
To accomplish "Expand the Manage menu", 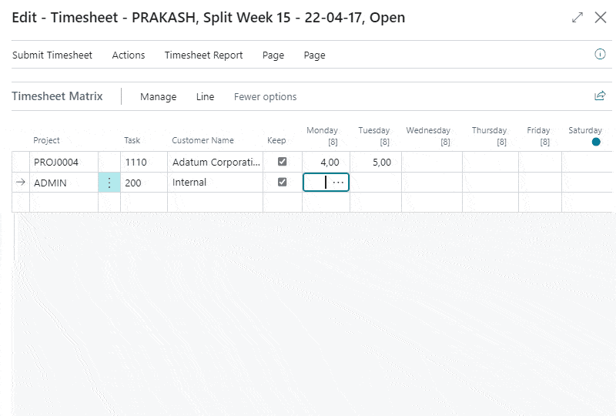I will 158,97.
